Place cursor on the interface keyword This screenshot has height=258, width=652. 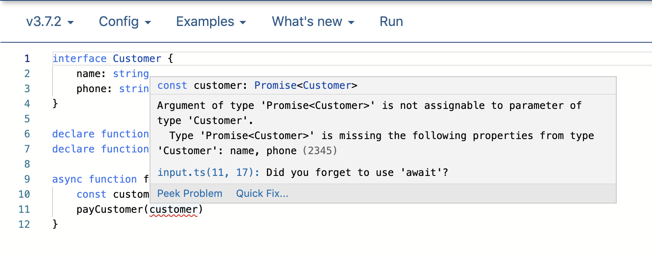(x=79, y=59)
